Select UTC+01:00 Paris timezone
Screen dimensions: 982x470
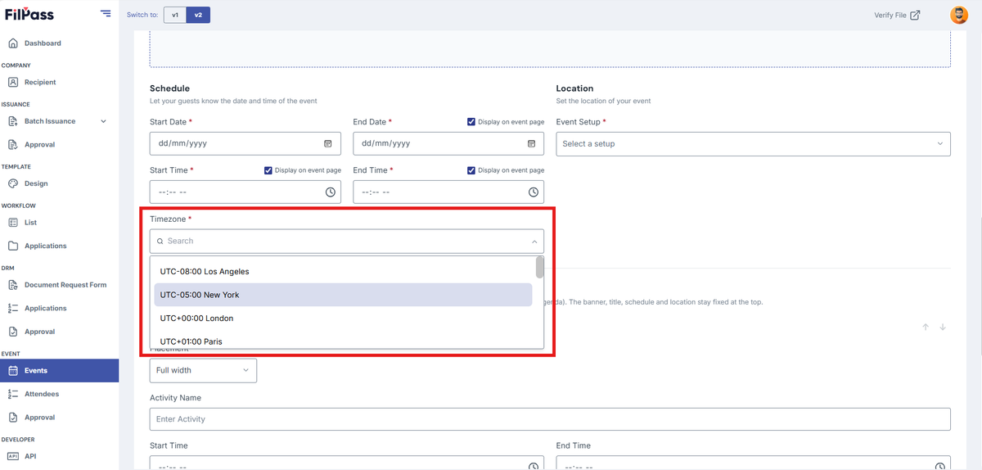click(x=343, y=341)
